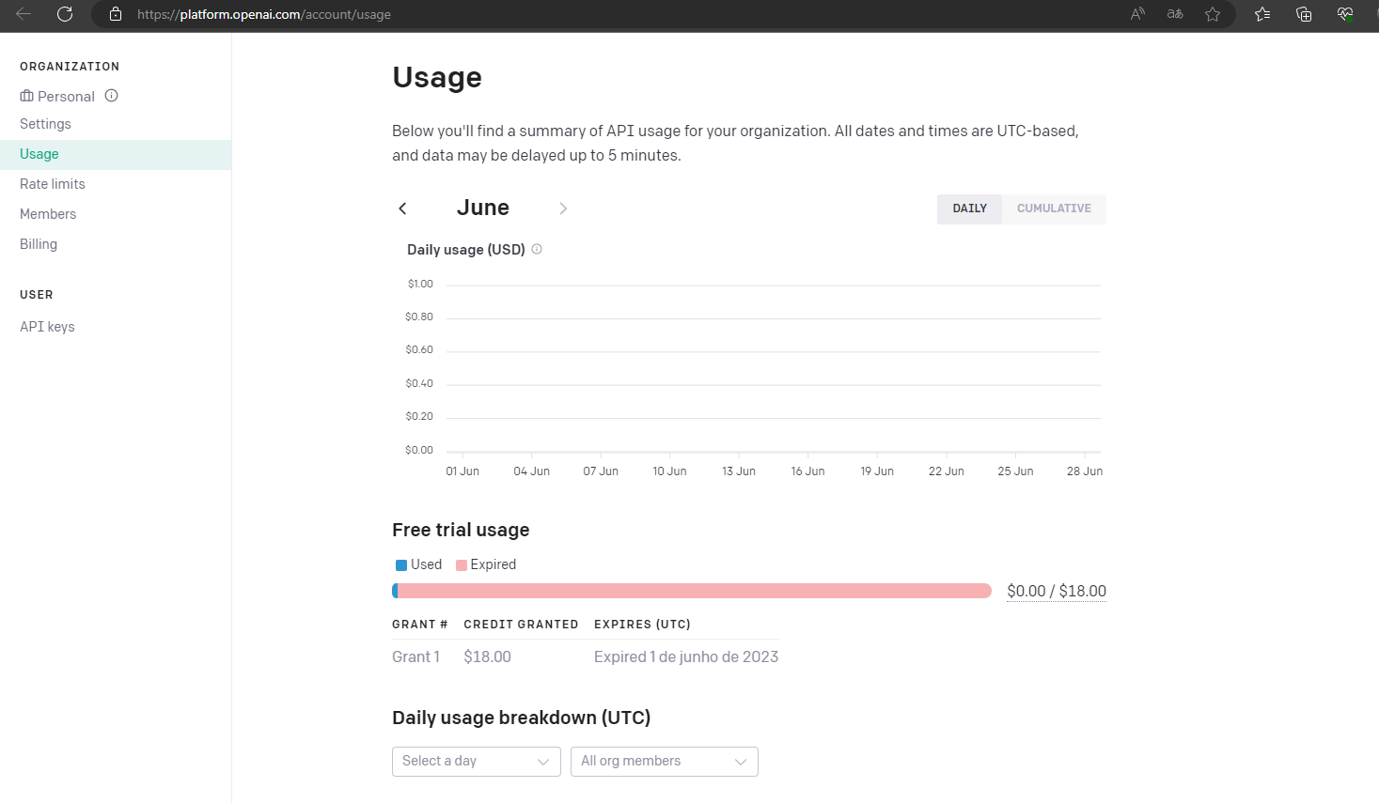The height and width of the screenshot is (803, 1379).
Task: Reload the page with refresh icon
Action: coord(65,14)
